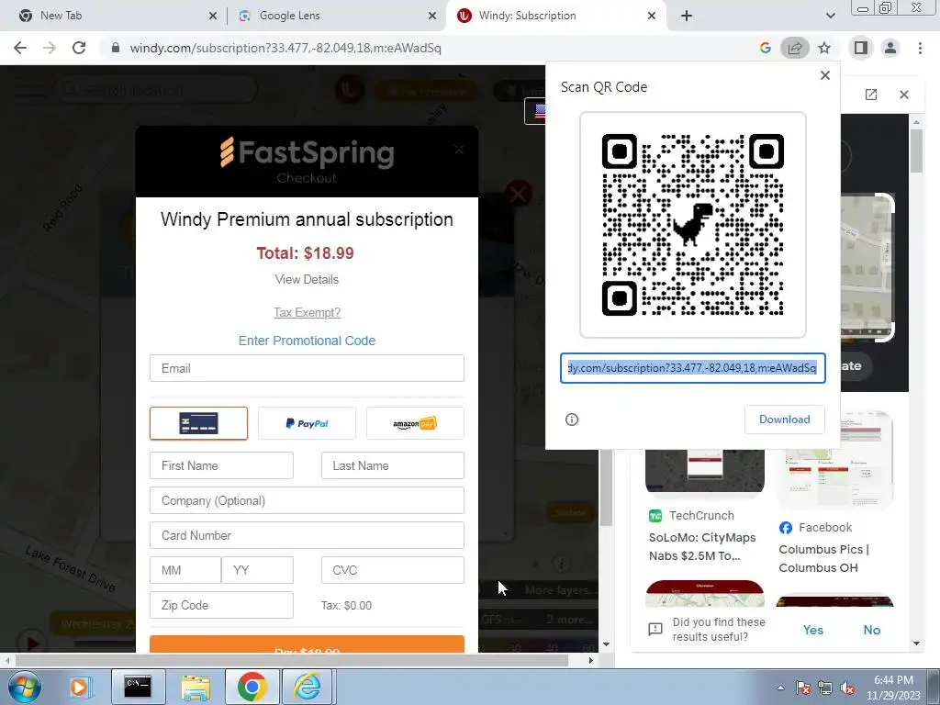Click View Details under the total
940x705 pixels.
coord(307,279)
